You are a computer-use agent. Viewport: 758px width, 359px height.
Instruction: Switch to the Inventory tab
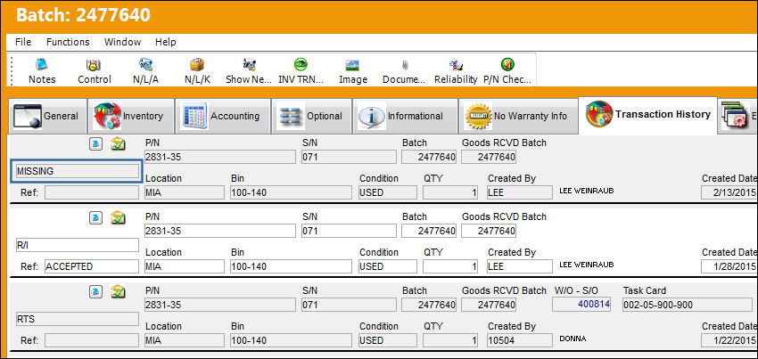pyautogui.click(x=130, y=117)
